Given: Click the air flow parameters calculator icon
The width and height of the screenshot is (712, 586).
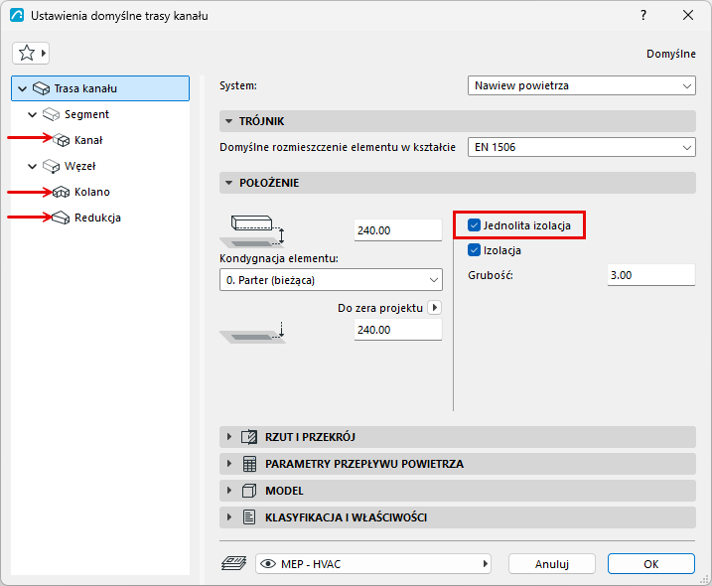Looking at the screenshot, I should tap(249, 464).
